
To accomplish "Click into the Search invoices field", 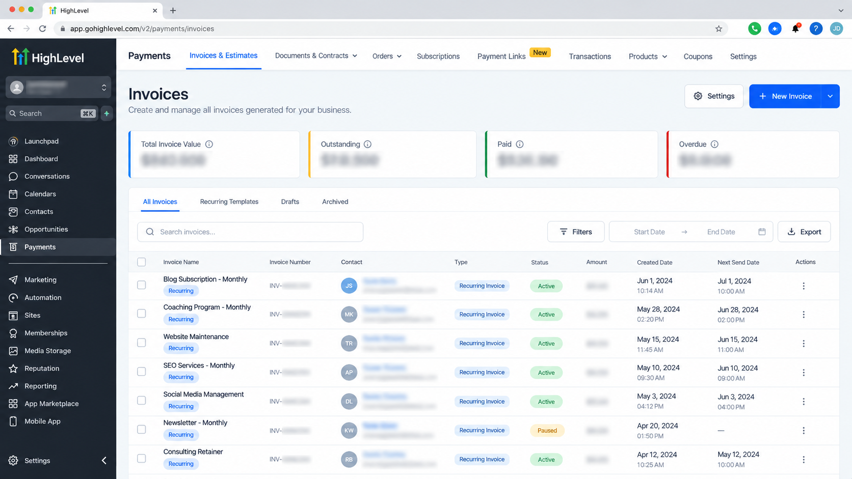I will coord(250,232).
